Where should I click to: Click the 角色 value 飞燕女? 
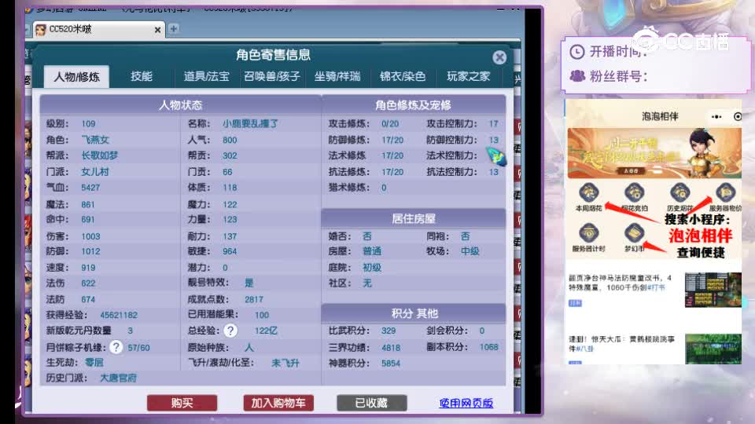[95, 140]
